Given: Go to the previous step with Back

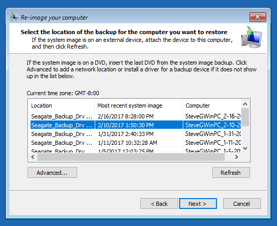Looking at the screenshot, I should point(159,204).
